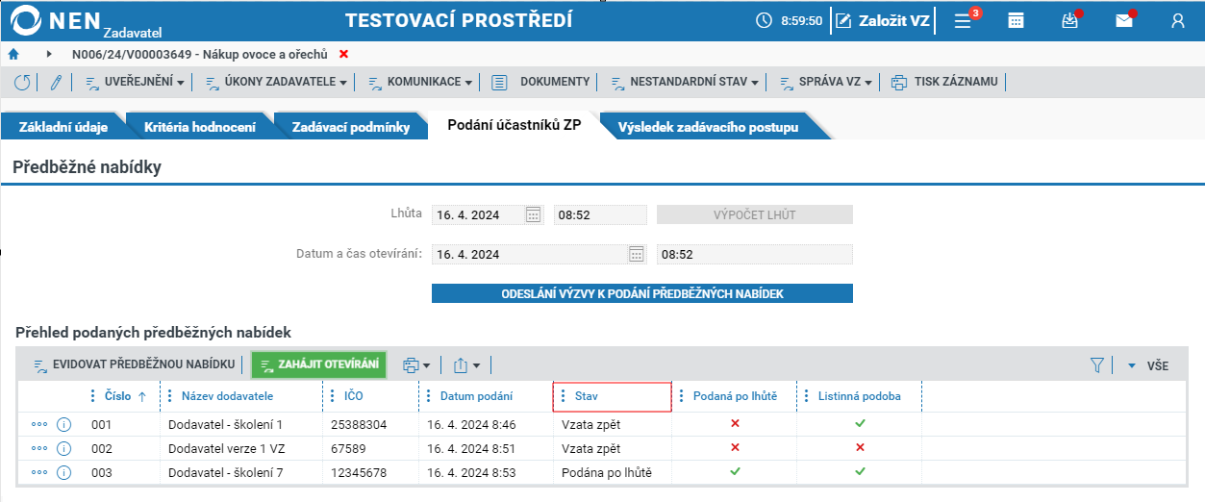1205x502 pixels.
Task: Click the refresh icon in toolbar
Action: [22, 83]
